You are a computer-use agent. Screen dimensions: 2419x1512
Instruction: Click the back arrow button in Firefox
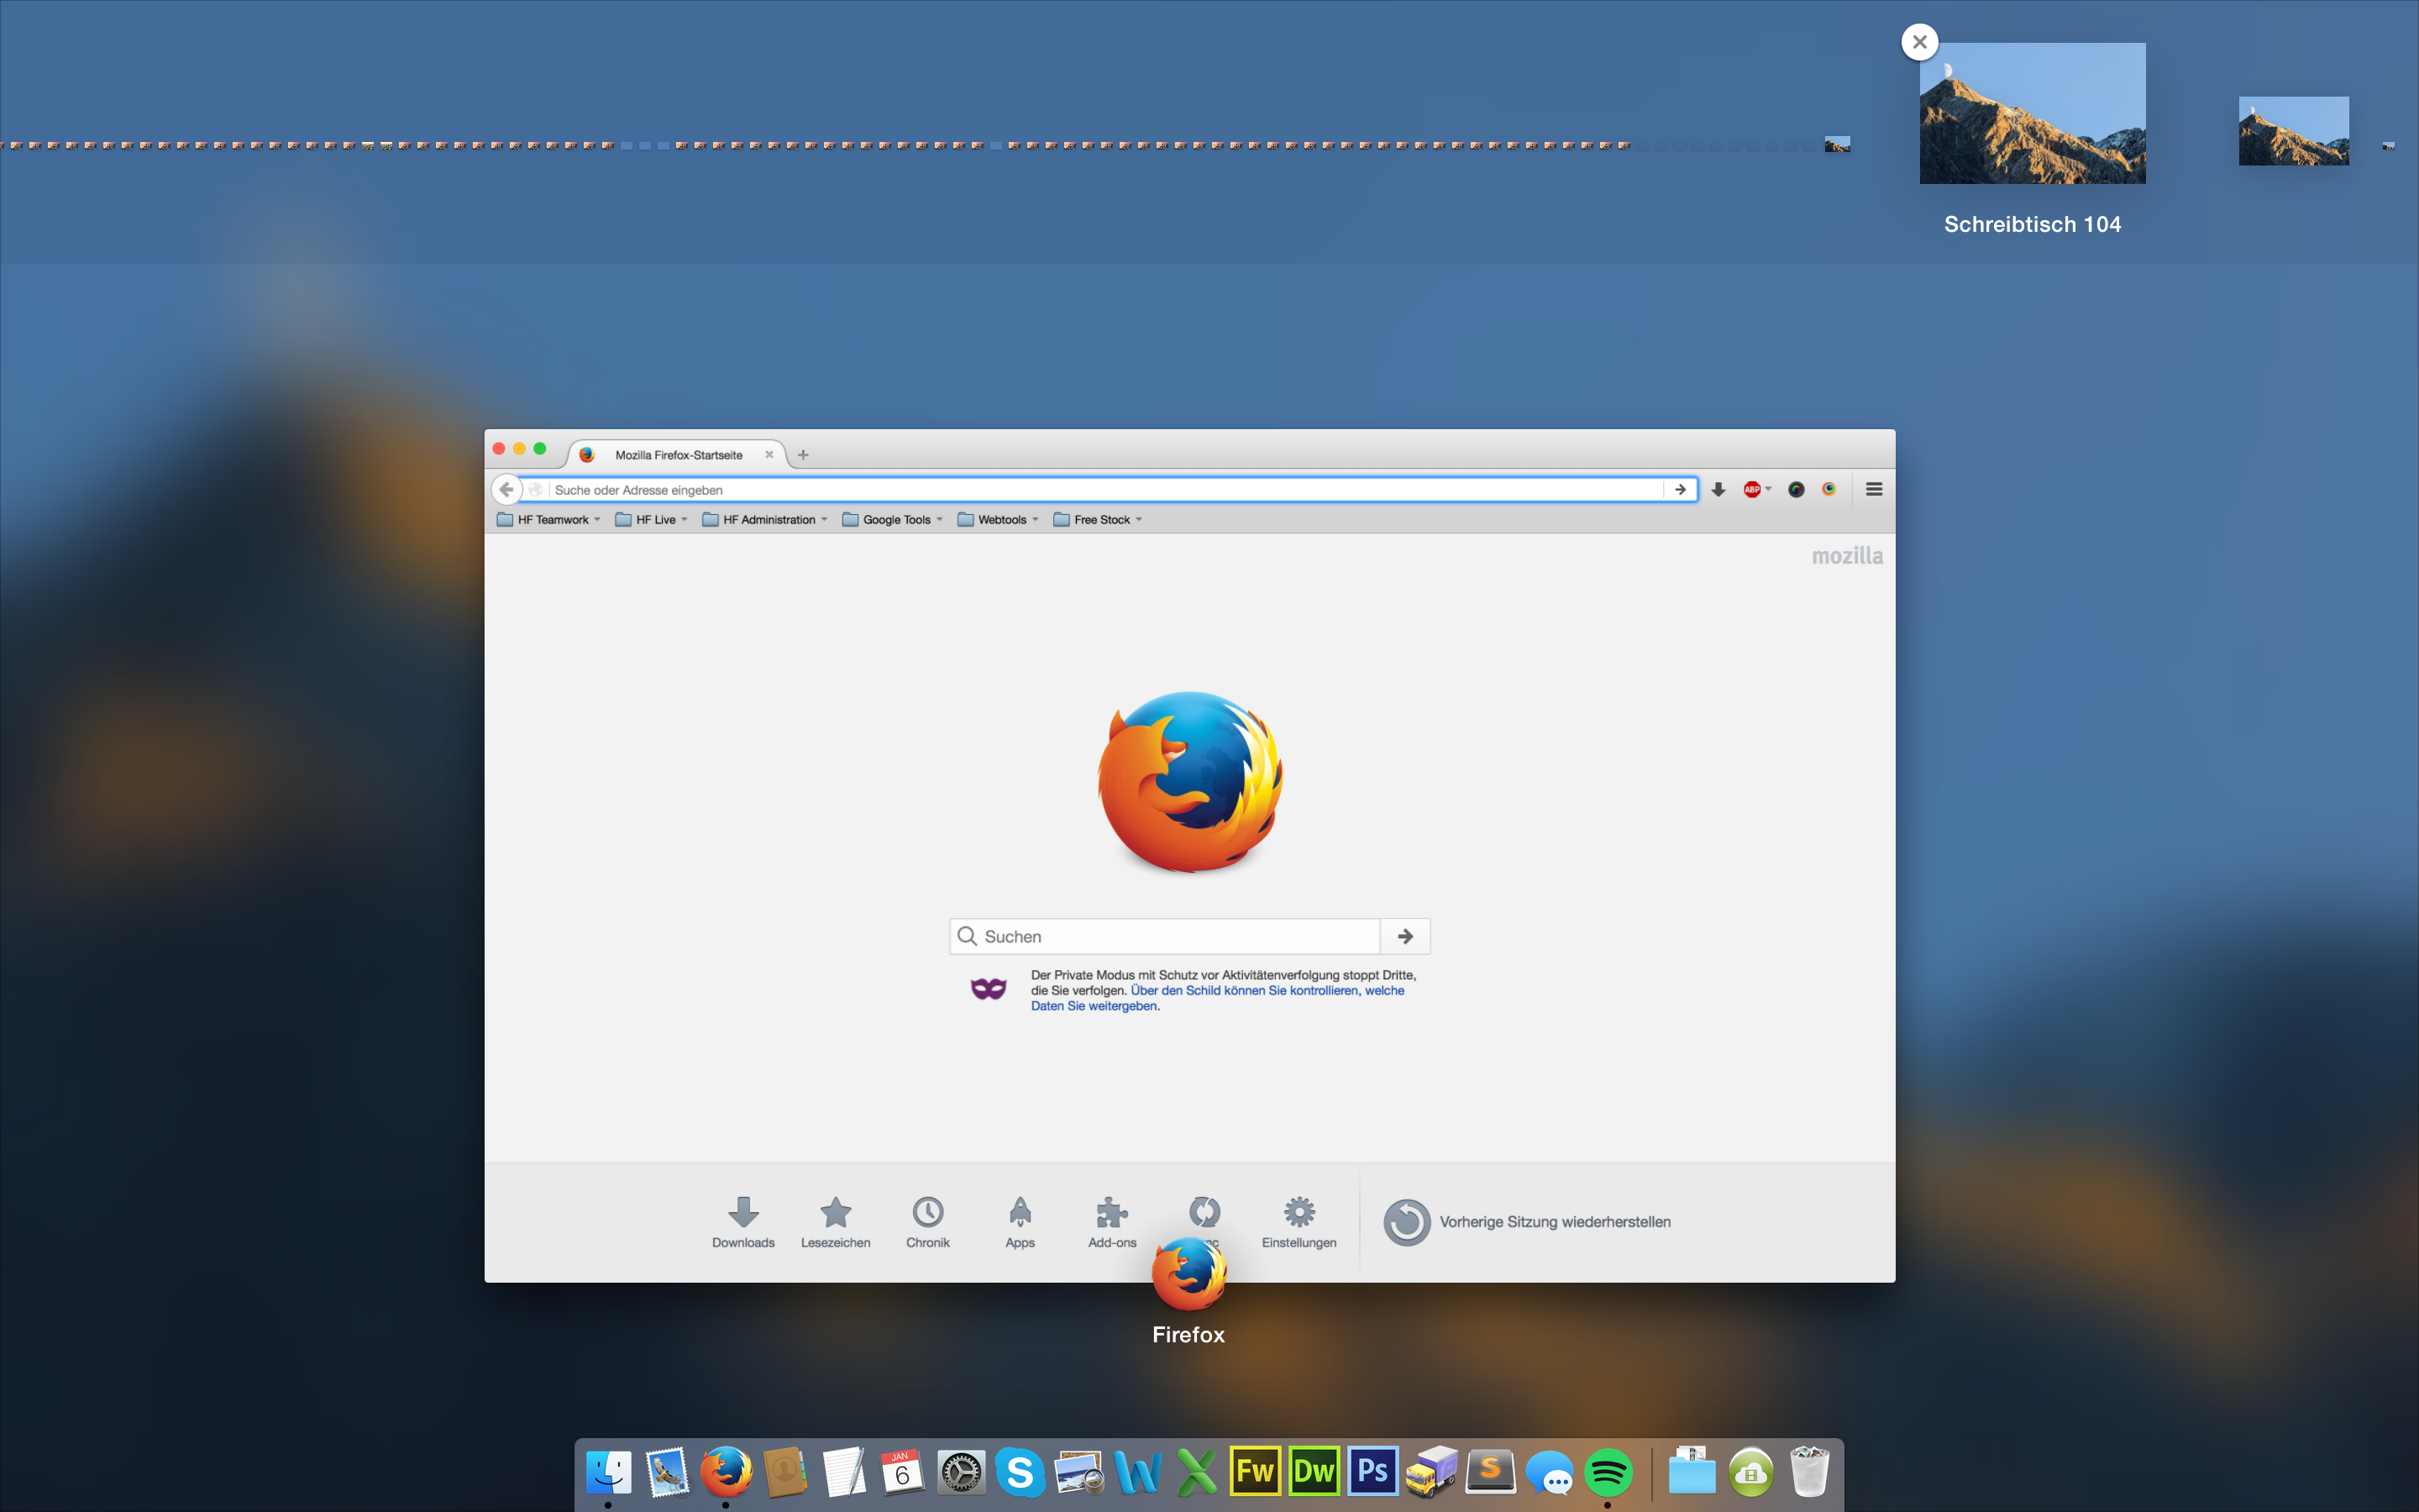[506, 489]
